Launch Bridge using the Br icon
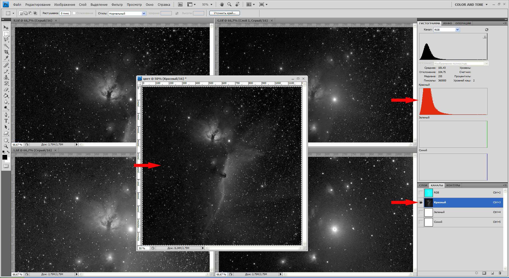The height and width of the screenshot is (278, 509). coord(180,4)
